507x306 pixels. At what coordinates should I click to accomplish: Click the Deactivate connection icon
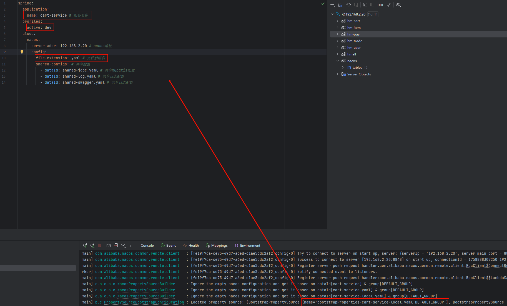(x=356, y=5)
